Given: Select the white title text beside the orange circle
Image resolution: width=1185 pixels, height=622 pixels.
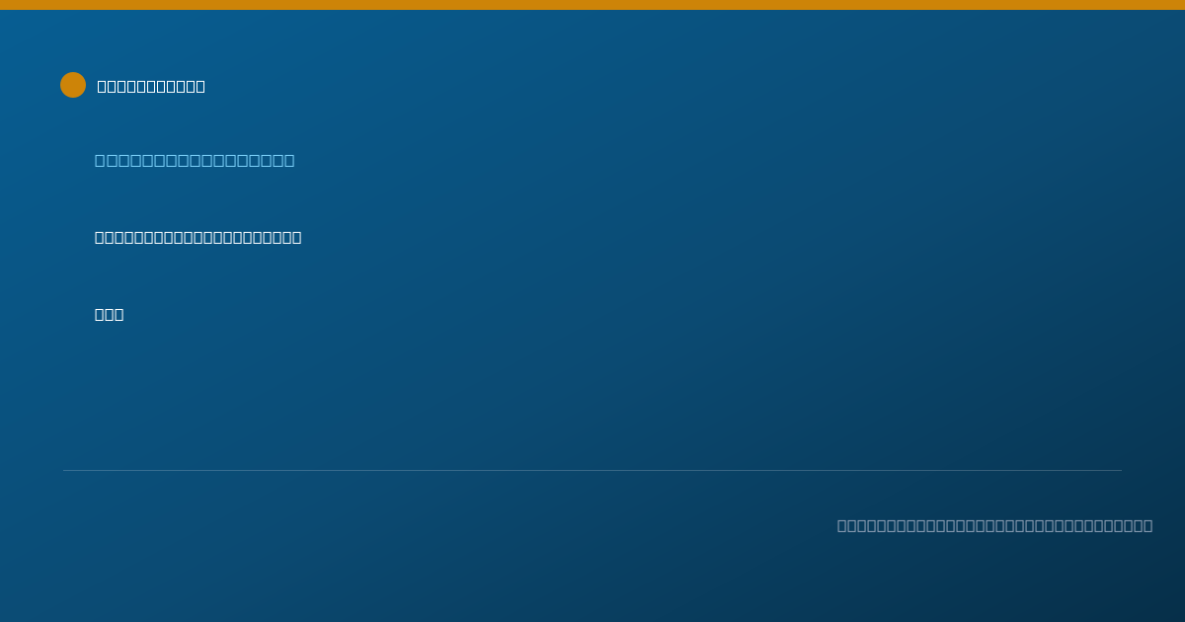Looking at the screenshot, I should (151, 86).
